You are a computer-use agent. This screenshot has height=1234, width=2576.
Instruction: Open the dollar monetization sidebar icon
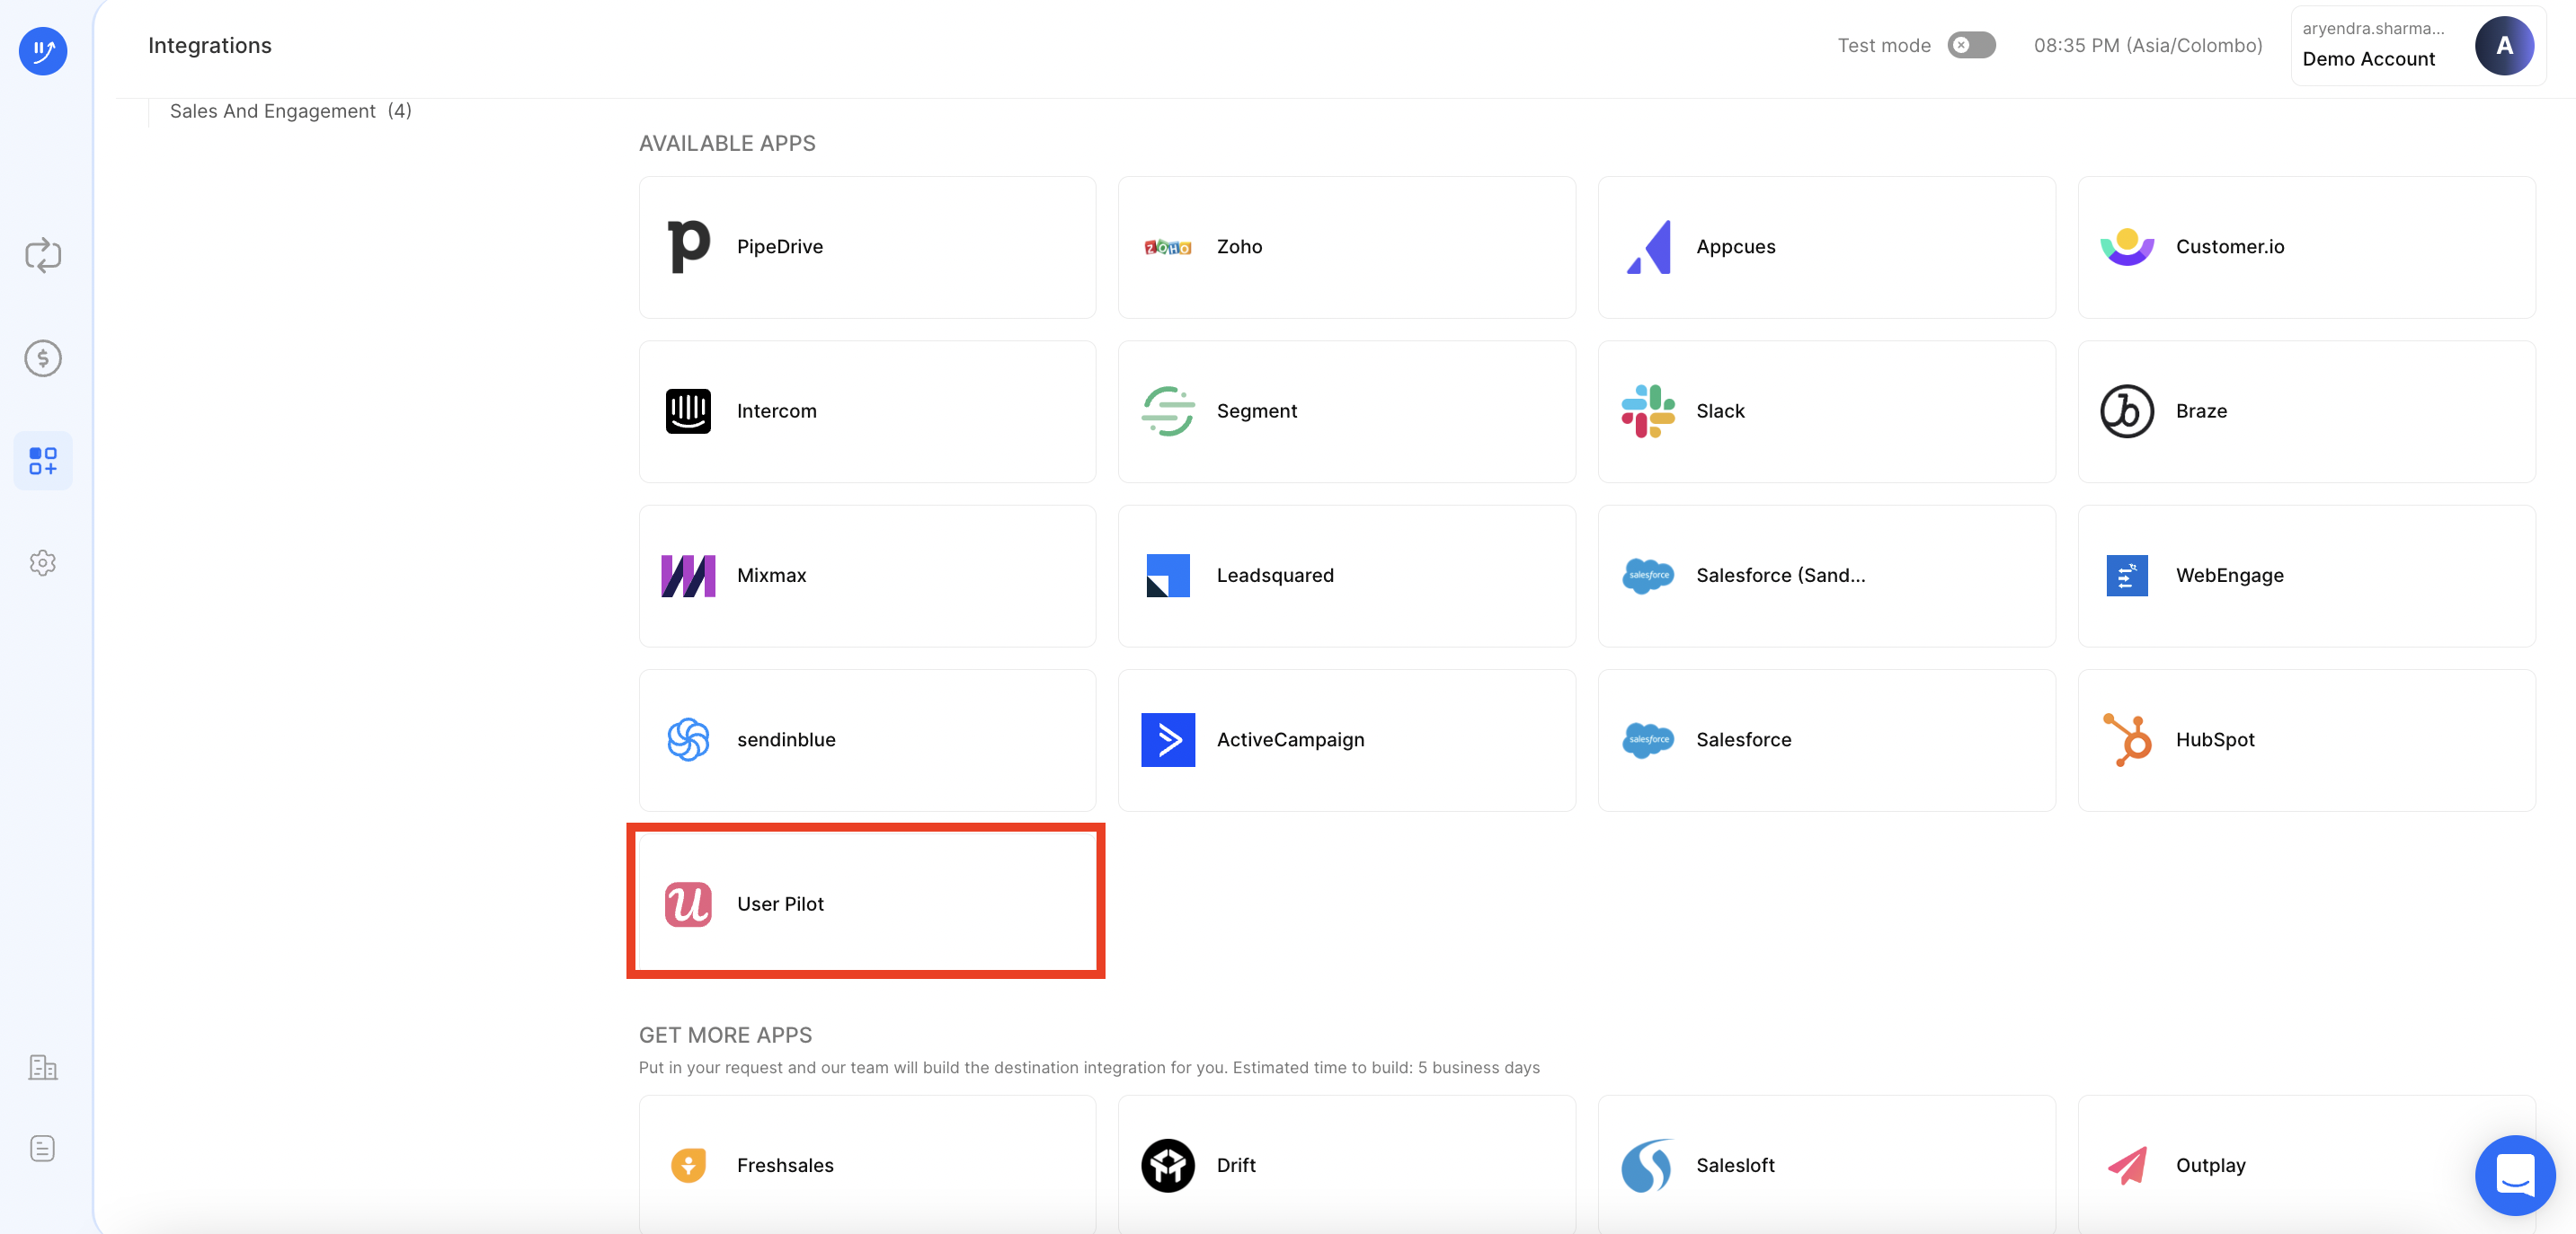(x=43, y=357)
